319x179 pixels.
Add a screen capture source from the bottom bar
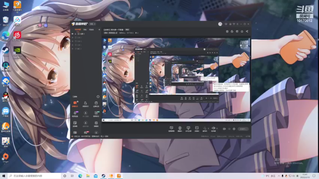[171, 129]
